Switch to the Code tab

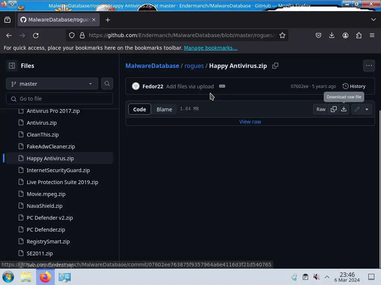pos(140,109)
